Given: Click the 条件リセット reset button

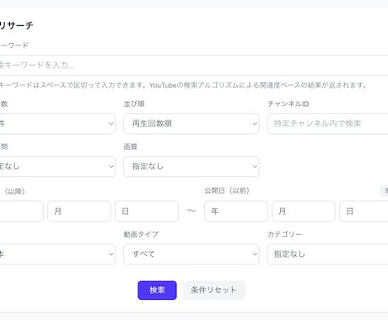Looking at the screenshot, I should click(214, 291).
